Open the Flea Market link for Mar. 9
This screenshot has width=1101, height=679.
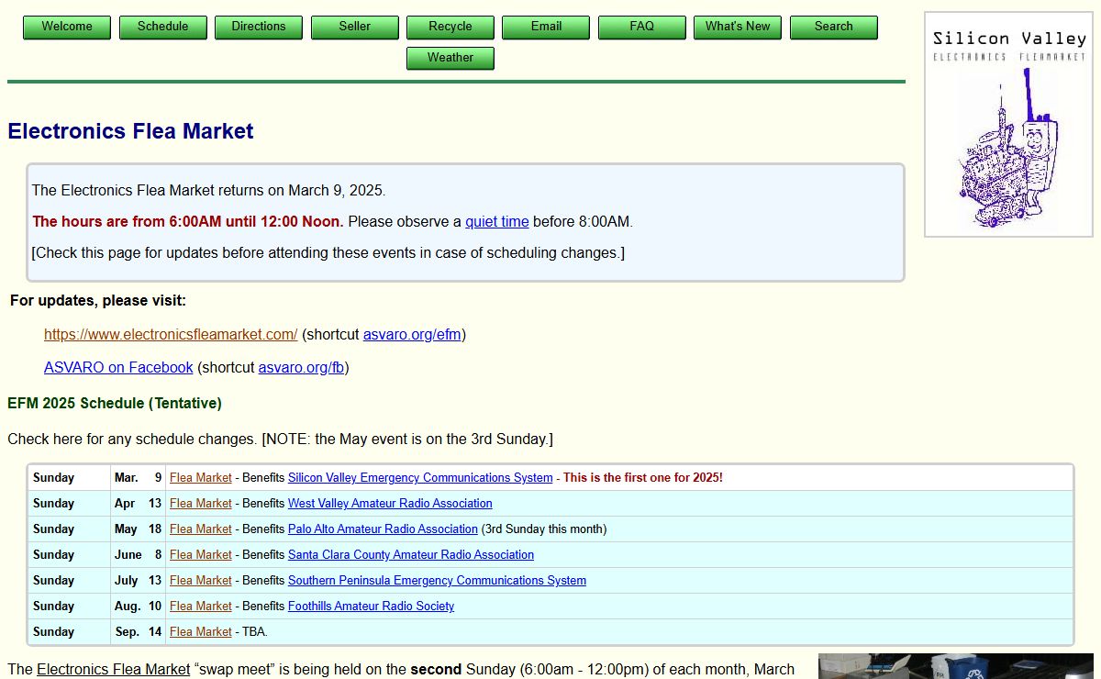[201, 478]
